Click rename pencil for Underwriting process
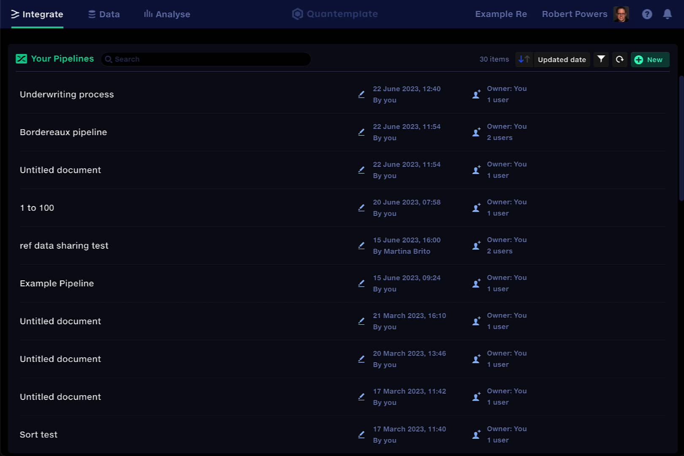This screenshot has width=684, height=456. coord(361,94)
